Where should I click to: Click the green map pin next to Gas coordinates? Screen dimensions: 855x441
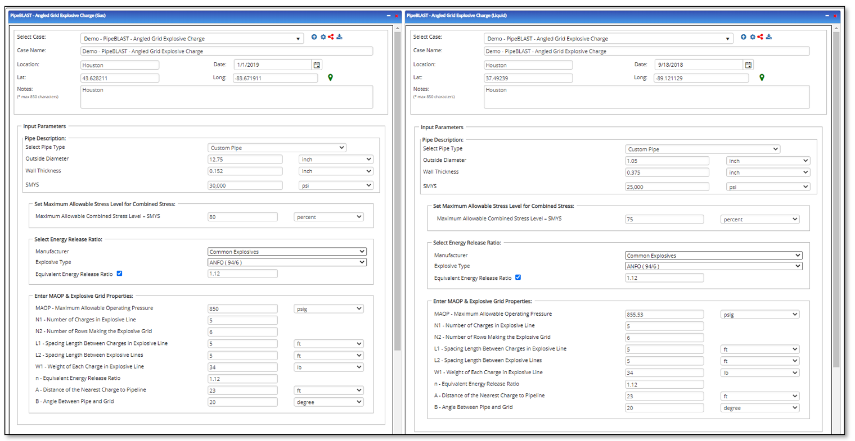pyautogui.click(x=330, y=77)
